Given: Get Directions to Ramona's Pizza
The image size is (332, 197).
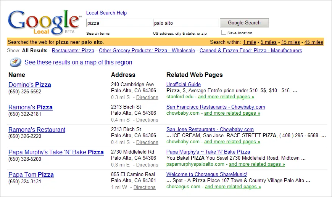Looking at the screenshot, I should pos(147,120).
